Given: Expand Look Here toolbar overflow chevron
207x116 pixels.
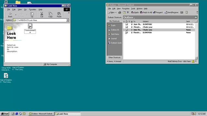Looking at the screenshot, I should (69, 13).
